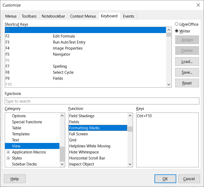
Task: Expand the Styles category tree
Action: pyautogui.click(x=8, y=158)
